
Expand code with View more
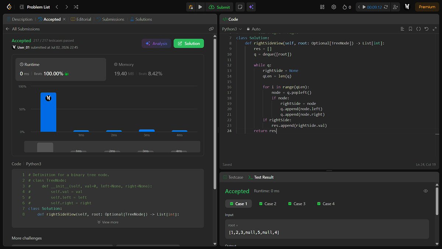108,222
